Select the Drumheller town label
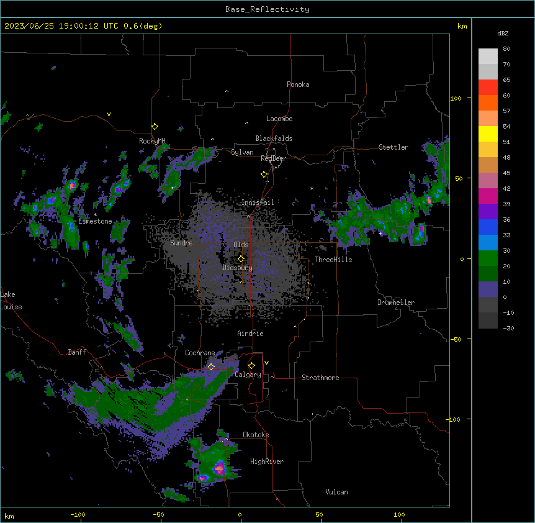This screenshot has height=523, width=535. 396,302
